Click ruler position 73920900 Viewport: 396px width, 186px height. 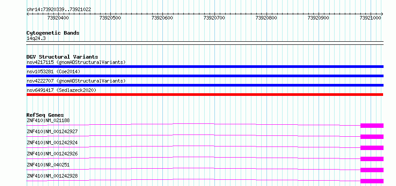point(318,18)
